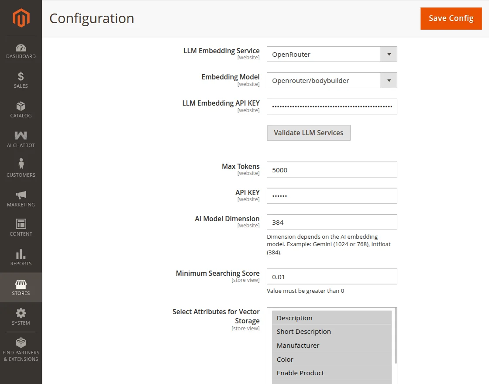This screenshot has height=384, width=489.
Task: Click the Magento logo at the top
Action: [x=21, y=17]
